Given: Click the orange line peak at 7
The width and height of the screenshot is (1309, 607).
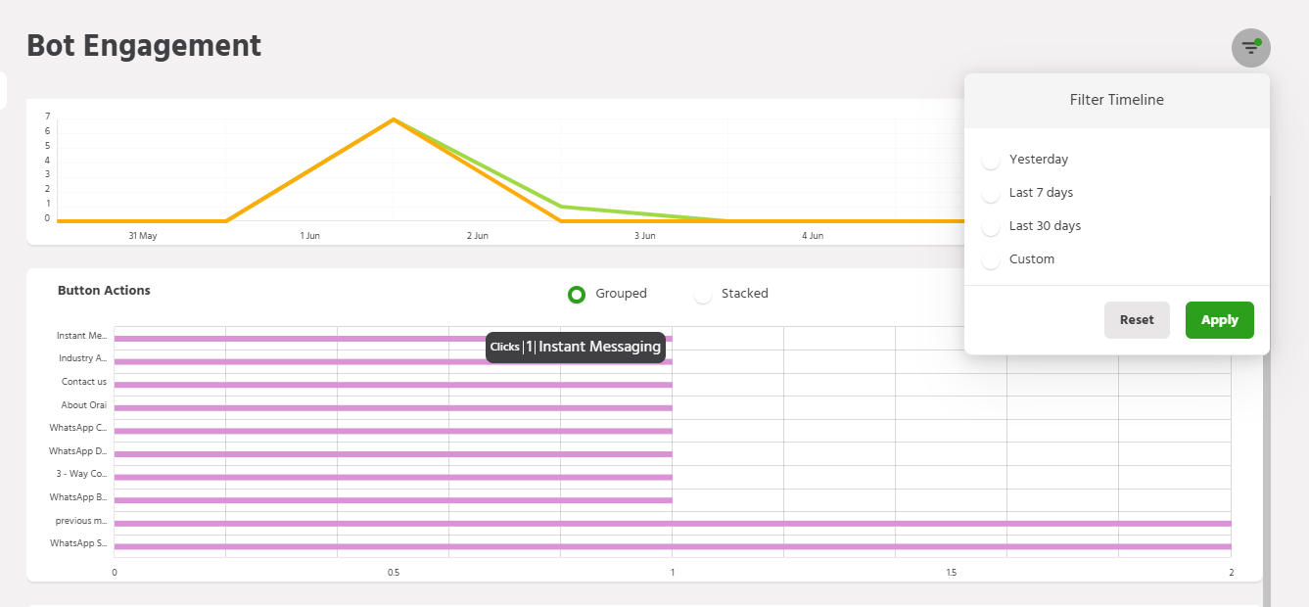Looking at the screenshot, I should click(x=393, y=119).
